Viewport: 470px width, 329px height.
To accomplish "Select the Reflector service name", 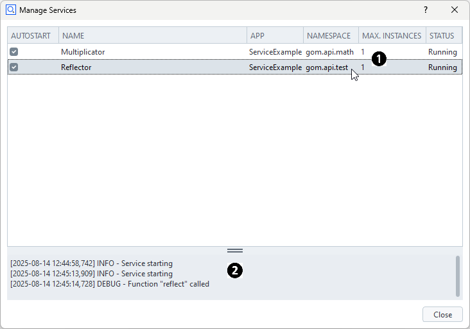I will [76, 67].
